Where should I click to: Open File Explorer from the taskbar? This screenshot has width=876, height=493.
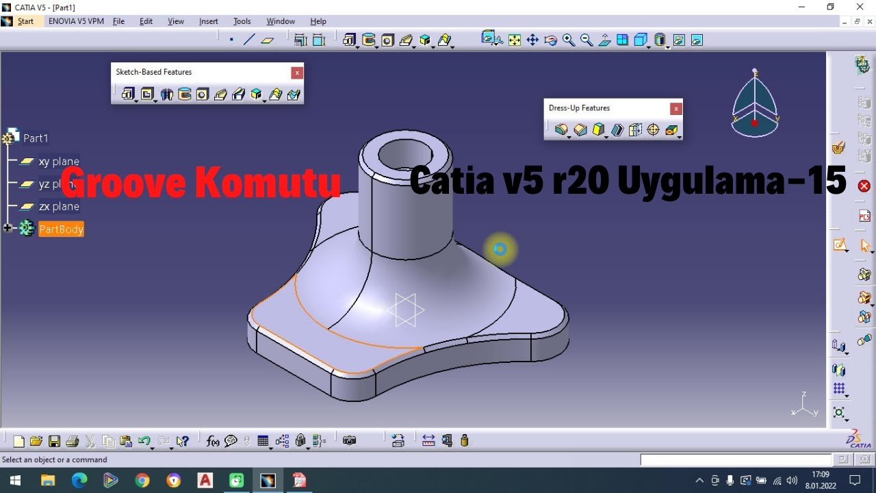tap(48, 481)
